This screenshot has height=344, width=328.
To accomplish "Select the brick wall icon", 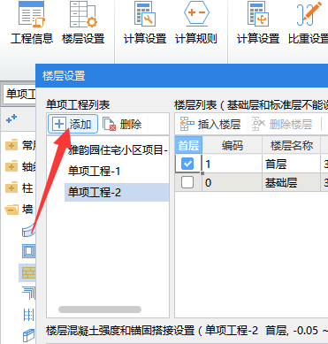I will point(28,273).
